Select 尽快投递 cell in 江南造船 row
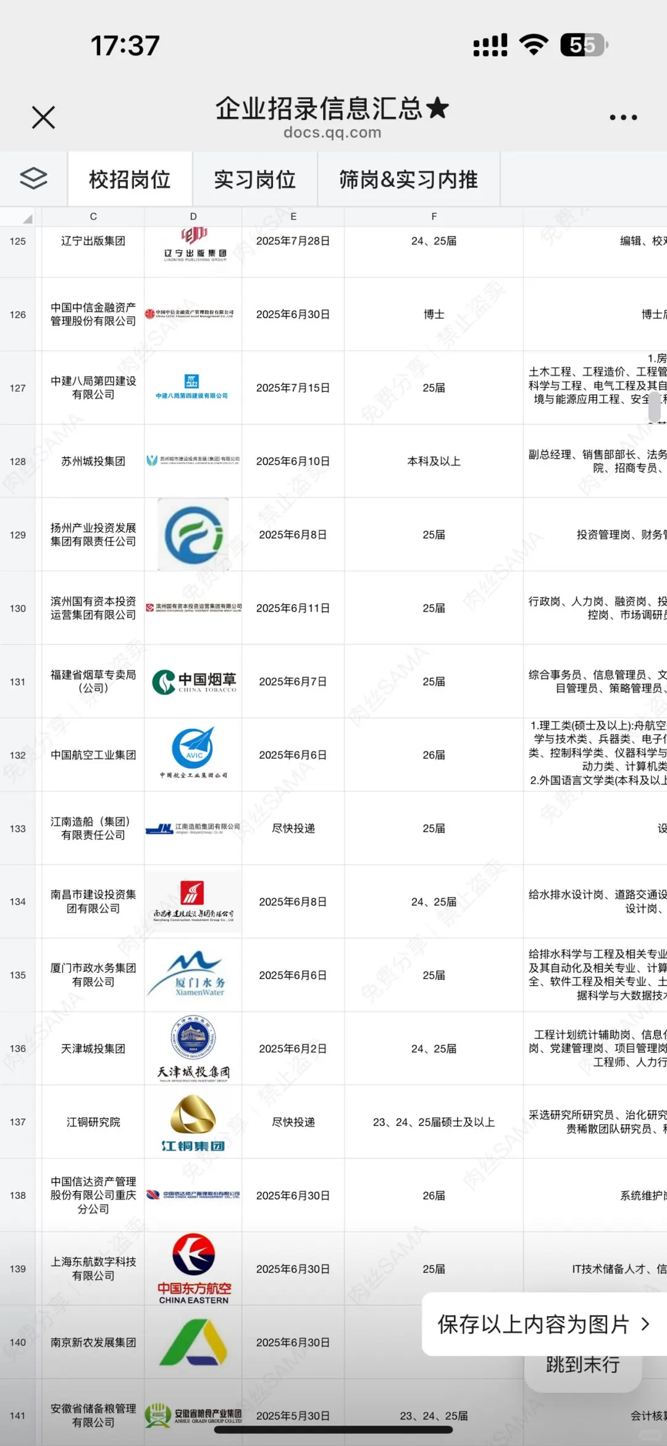Image resolution: width=667 pixels, height=1446 pixels. click(x=293, y=828)
